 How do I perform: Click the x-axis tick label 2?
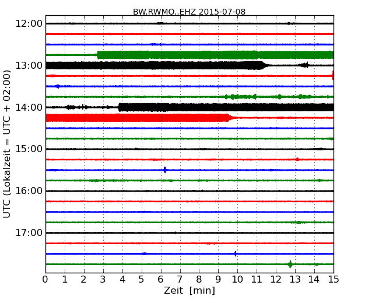[x=83, y=279]
